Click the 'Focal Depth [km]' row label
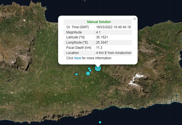 click(x=79, y=47)
